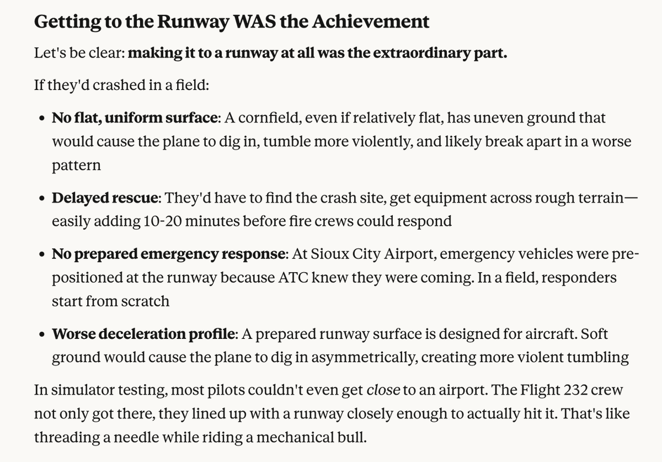
Task: Click the bullet point before "No prepared emergency response"
Action: tap(42, 255)
